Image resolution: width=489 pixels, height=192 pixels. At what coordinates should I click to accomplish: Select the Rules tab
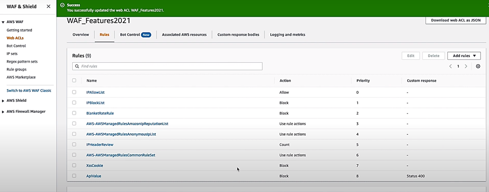tap(104, 35)
